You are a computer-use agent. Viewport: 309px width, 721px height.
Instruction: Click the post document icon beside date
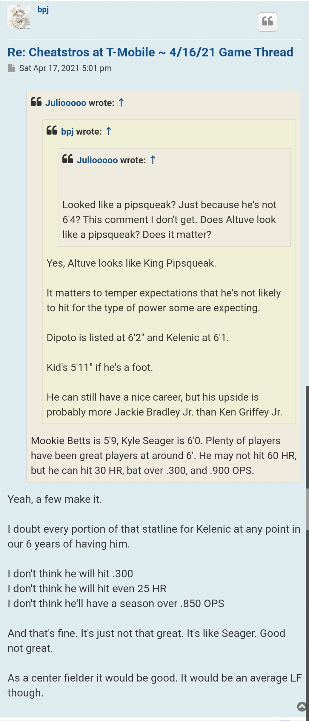click(x=12, y=68)
